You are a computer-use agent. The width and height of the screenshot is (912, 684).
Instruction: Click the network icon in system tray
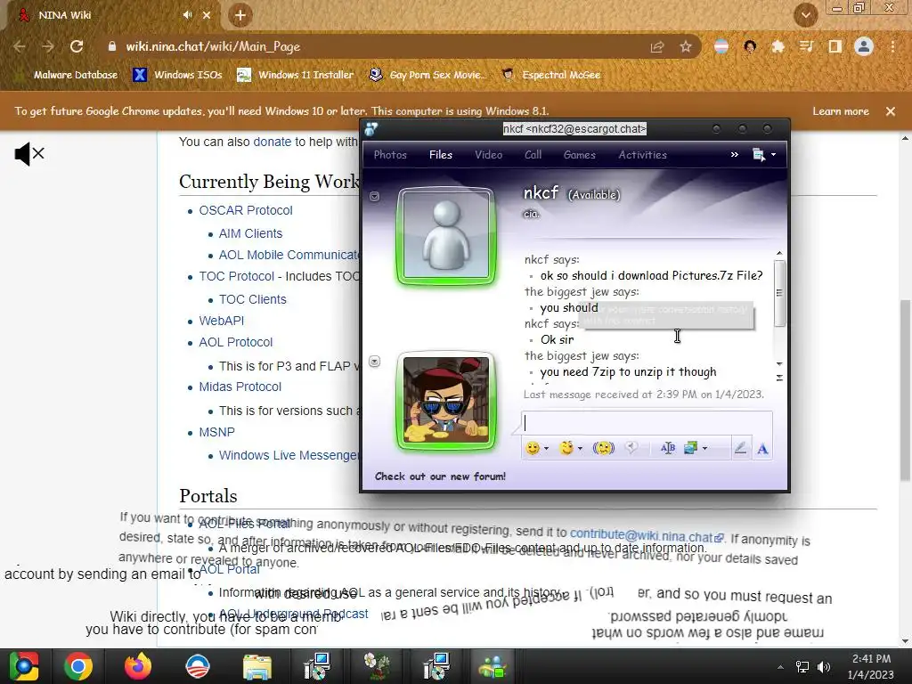pyautogui.click(x=802, y=667)
